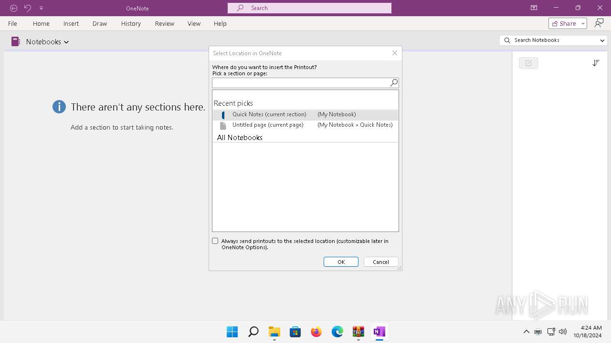Select Untitled page (current page) row
Viewport: 611px width, 343px height.
(x=305, y=125)
